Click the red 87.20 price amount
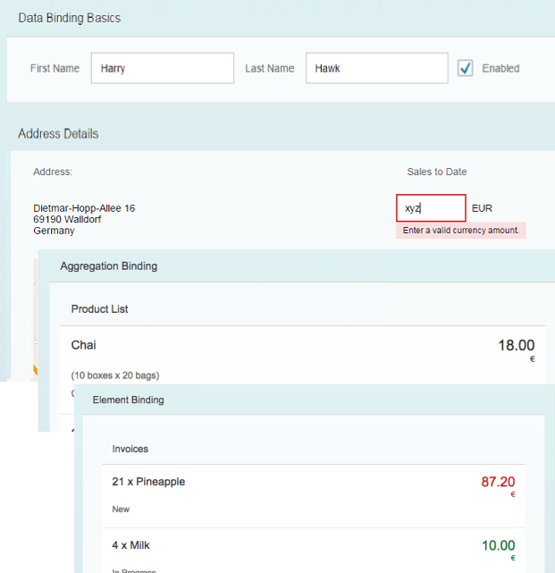Viewport: 555px width, 573px height. [x=498, y=482]
